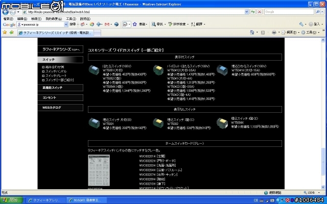This screenshot has height=204, width=327.
Task: Switch to Mobile01 taskbar window
Action: point(87,200)
